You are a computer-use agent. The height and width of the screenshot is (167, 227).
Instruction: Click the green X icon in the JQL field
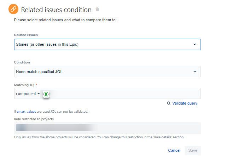click(x=46, y=94)
